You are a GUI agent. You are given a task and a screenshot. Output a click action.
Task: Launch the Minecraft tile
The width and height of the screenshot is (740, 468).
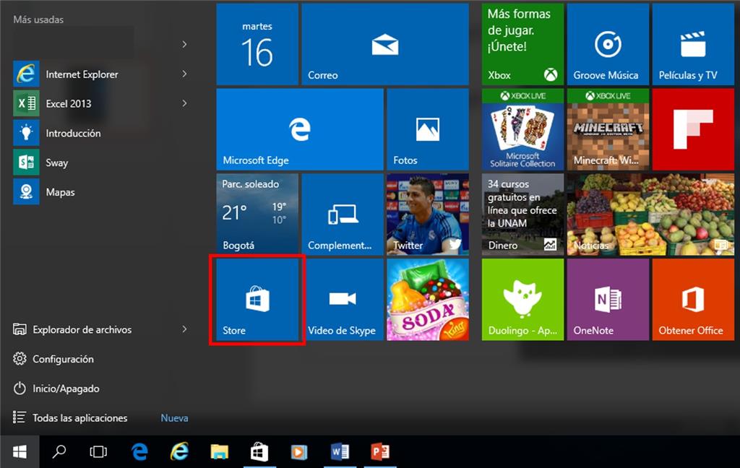608,129
